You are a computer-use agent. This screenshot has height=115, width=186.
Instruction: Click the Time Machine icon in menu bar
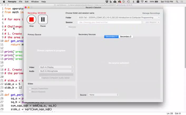point(128,2)
